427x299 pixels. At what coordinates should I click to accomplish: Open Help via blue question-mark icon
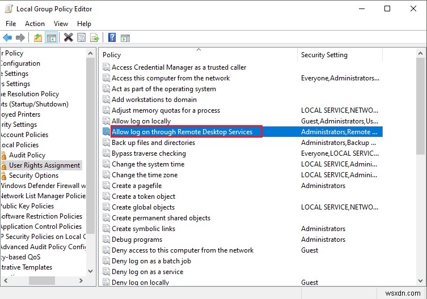[112, 38]
